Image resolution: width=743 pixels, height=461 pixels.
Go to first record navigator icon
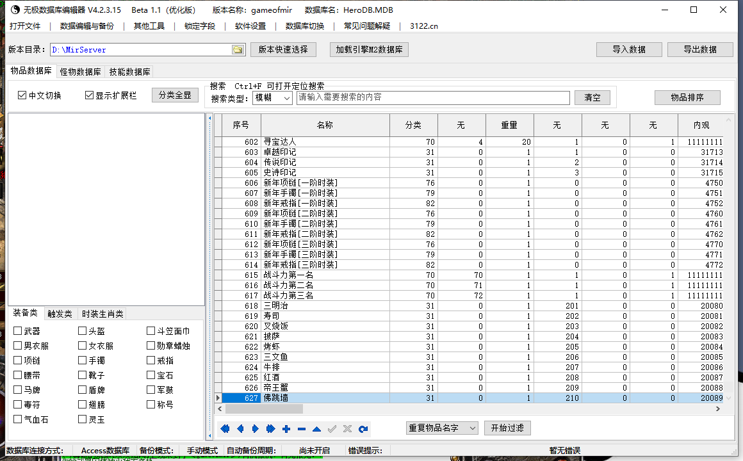tap(225, 429)
